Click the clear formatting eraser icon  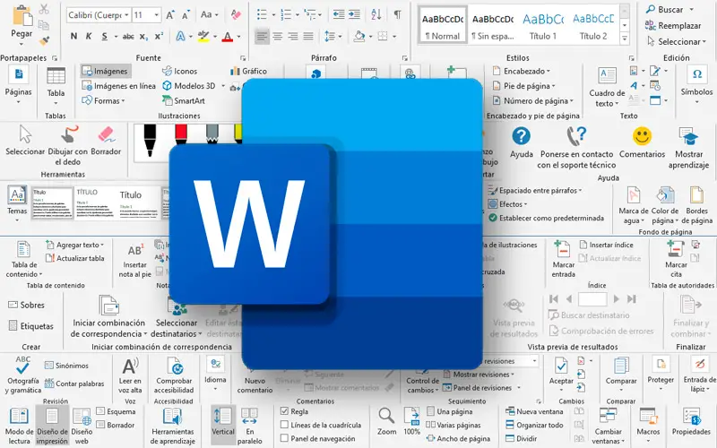coord(236,15)
